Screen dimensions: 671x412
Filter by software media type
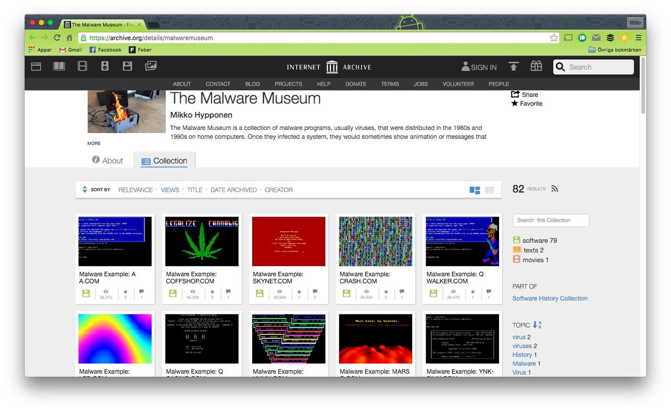tap(535, 240)
